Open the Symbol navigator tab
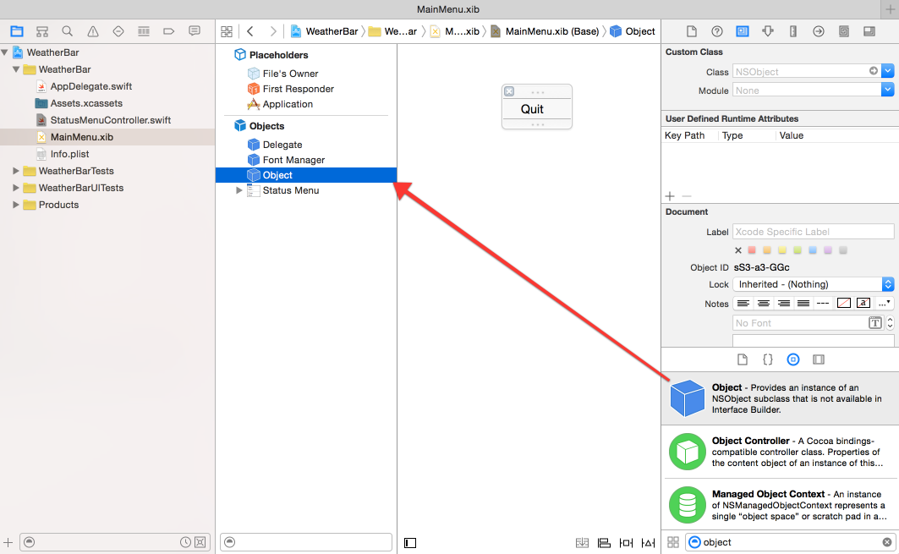This screenshot has height=554, width=899. 41,31
